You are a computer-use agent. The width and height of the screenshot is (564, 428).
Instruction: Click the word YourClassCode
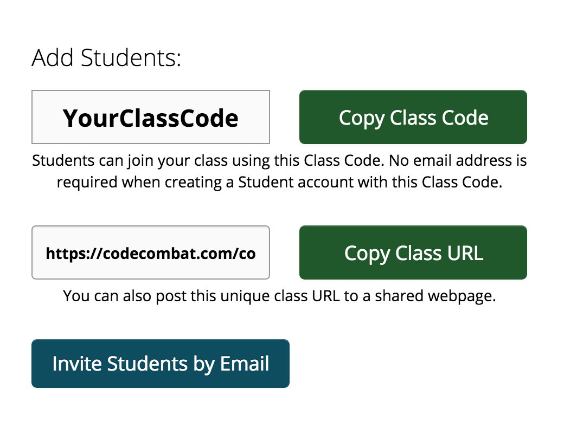(x=150, y=118)
